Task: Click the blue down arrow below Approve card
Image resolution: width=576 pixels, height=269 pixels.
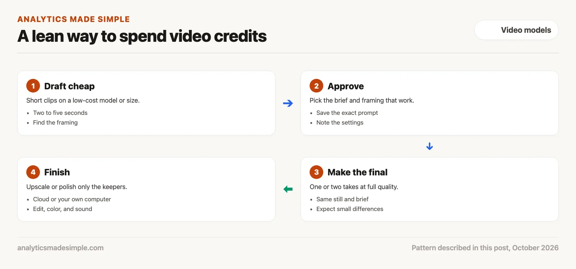Action: [429, 146]
